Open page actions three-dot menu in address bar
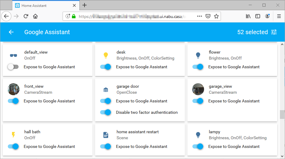This screenshot has width=285, height=159. coord(200,16)
